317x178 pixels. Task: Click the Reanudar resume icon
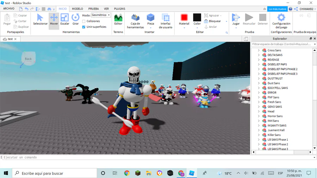pyautogui.click(x=249, y=18)
